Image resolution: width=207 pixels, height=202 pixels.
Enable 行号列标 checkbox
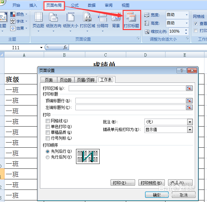click(x=48, y=138)
